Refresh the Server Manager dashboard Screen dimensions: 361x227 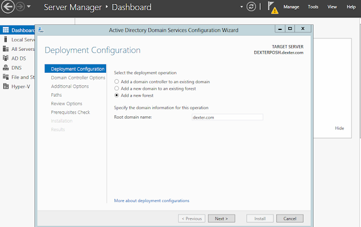click(x=251, y=6)
